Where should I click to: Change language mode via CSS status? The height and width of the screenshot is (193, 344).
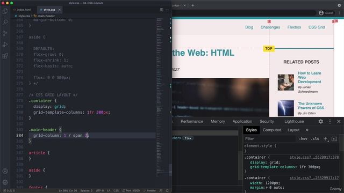pos(116,191)
